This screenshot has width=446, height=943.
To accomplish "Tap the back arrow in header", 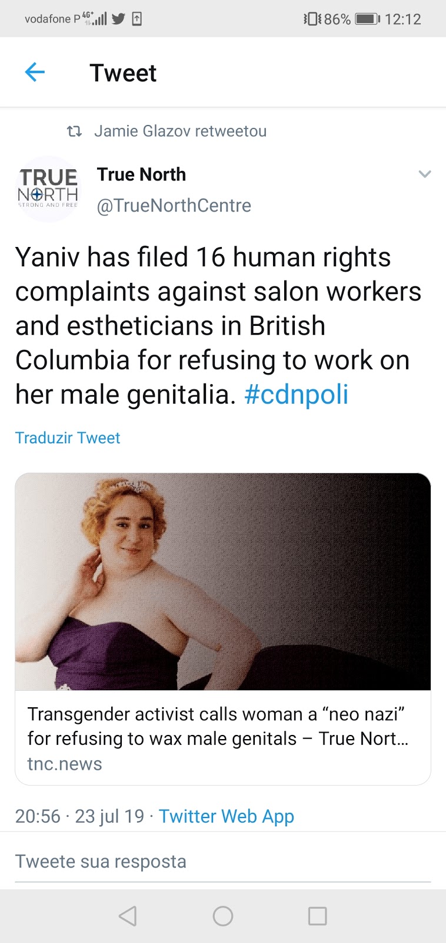I will (35, 72).
